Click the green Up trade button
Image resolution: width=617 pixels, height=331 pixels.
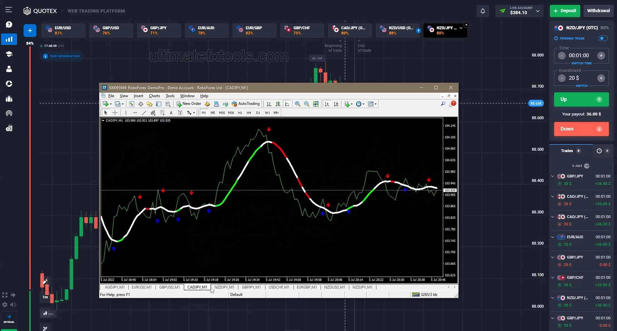[581, 99]
